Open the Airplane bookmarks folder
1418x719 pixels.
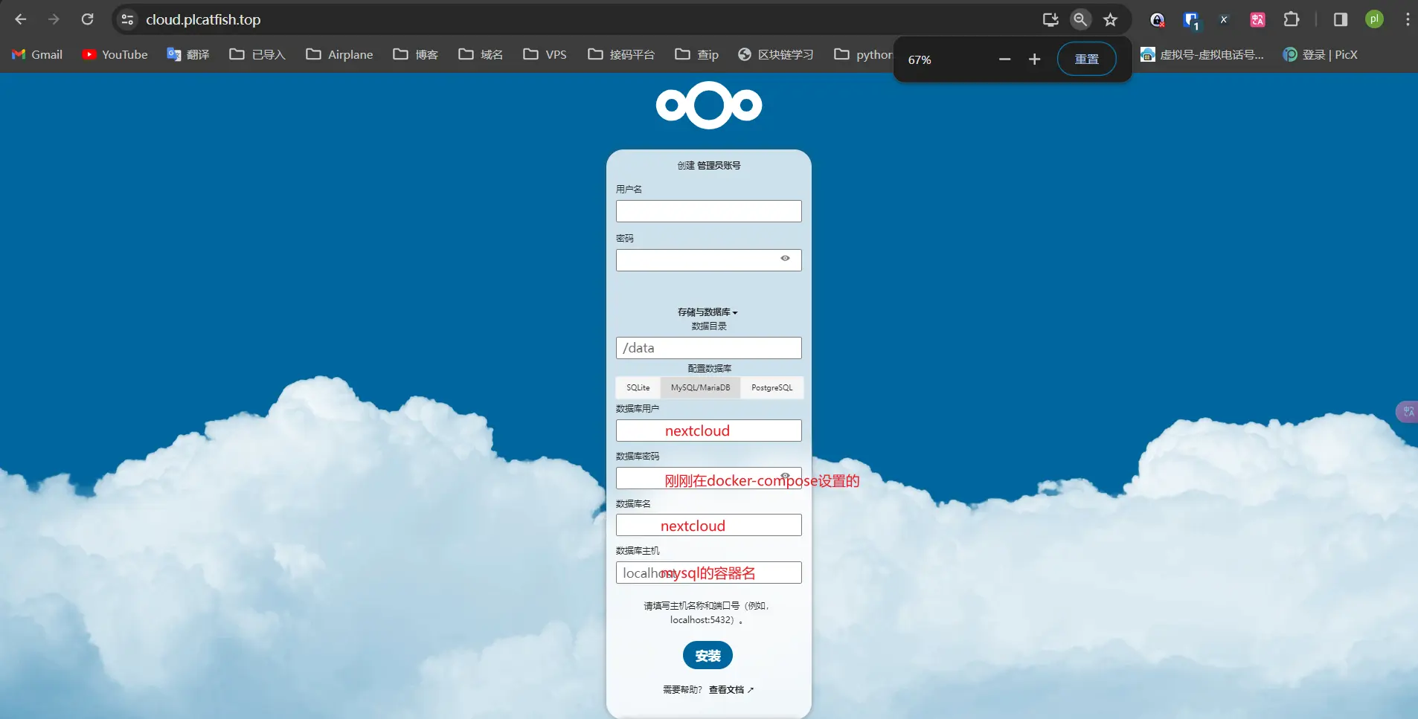[x=339, y=54]
